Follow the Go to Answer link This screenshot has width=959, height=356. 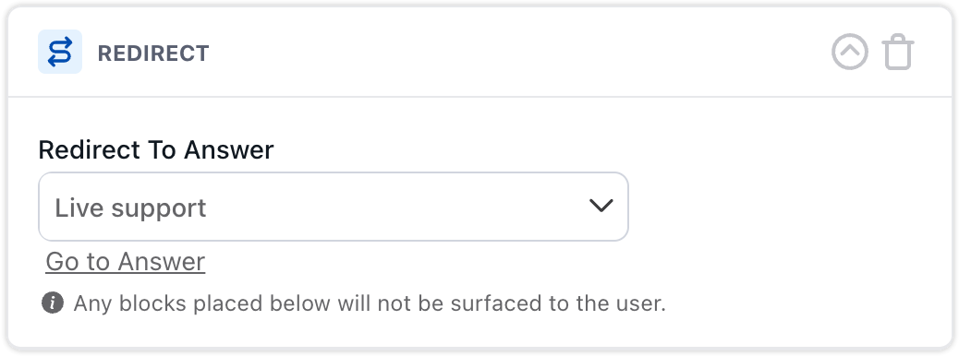click(126, 261)
